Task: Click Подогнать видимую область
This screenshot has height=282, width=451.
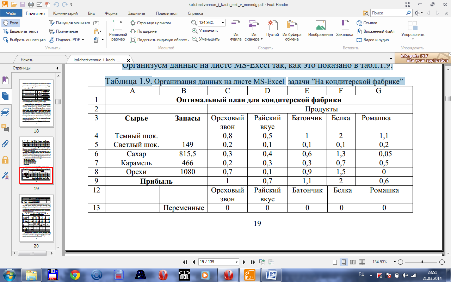Action: (x=159, y=40)
